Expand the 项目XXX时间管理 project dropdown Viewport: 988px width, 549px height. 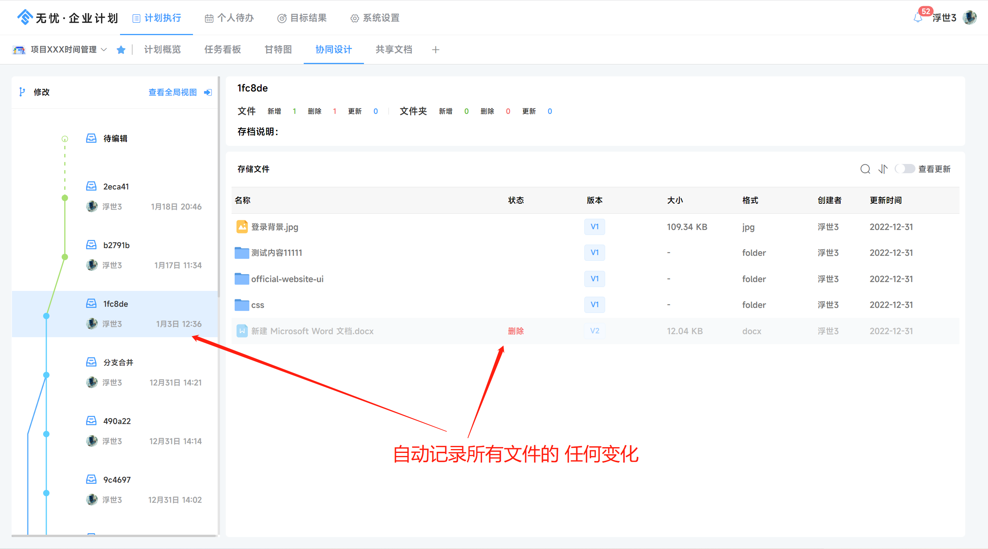[103, 50]
